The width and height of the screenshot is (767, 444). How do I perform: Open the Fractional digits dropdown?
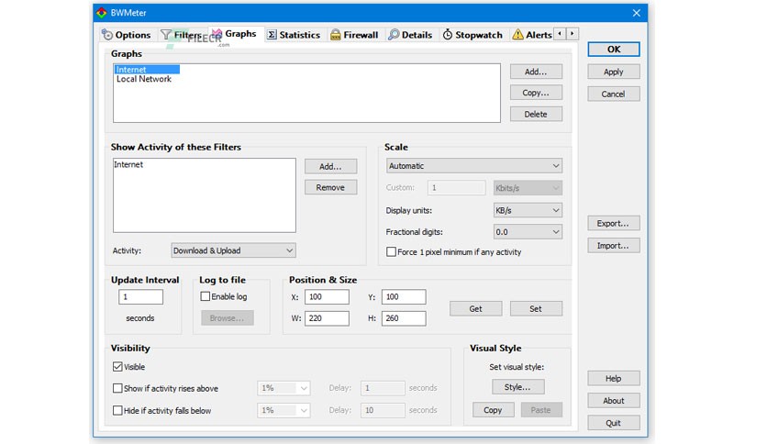[x=528, y=232]
